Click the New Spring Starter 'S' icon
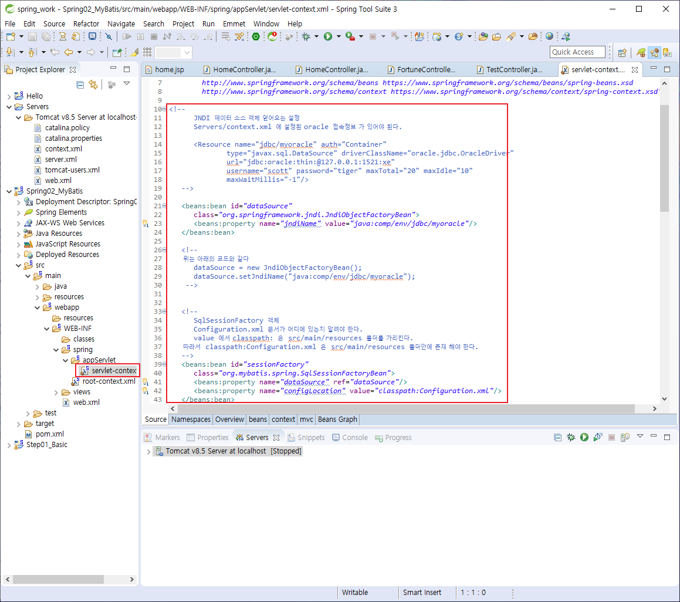Screen dimensions: 680x602 pyautogui.click(x=459, y=37)
